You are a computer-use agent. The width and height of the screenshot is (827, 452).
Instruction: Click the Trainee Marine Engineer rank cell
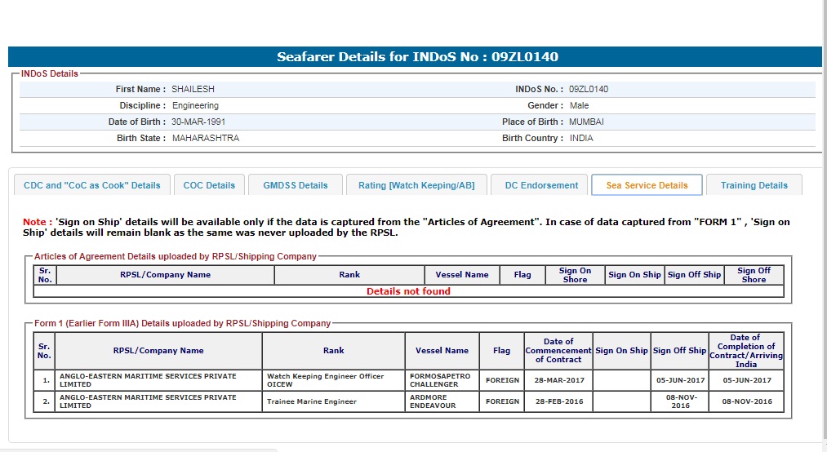pos(312,402)
